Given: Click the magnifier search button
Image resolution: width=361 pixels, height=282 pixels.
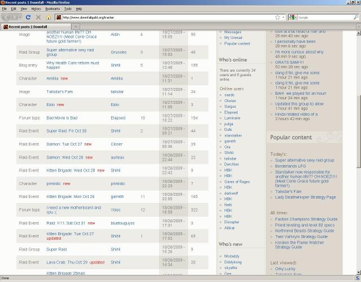Looking at the screenshot, I should pyautogui.click(x=356, y=17).
